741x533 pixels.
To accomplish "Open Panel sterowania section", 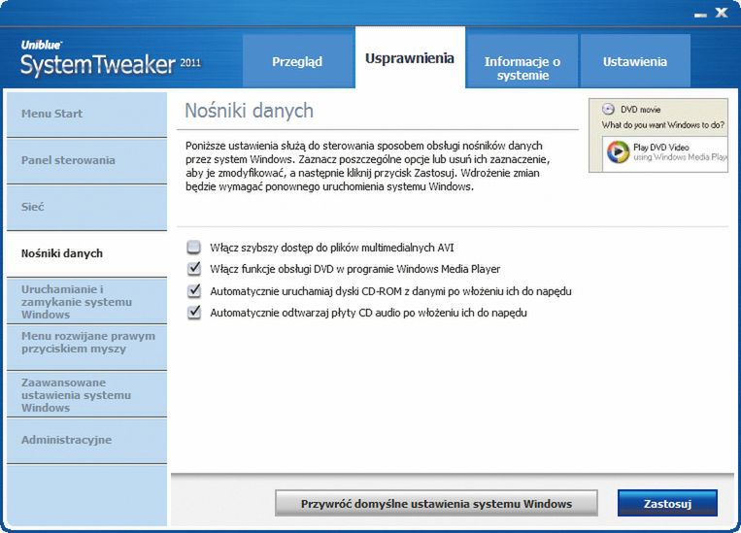I will (x=87, y=160).
